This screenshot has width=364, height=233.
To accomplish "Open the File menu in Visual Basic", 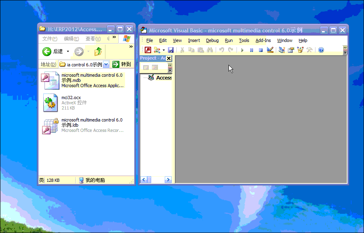I will pyautogui.click(x=150, y=40).
